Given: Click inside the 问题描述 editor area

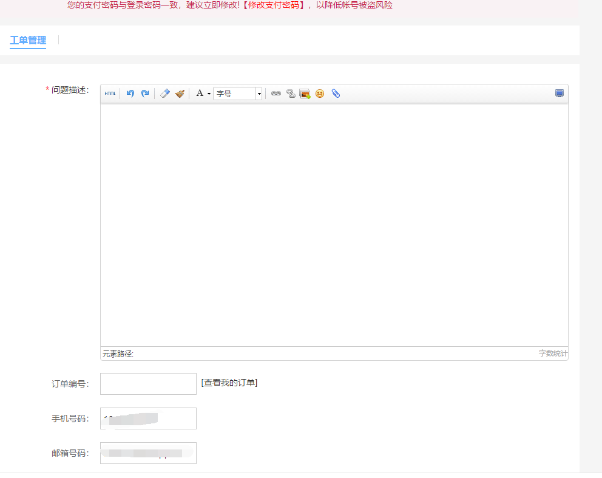Looking at the screenshot, I should 334,225.
